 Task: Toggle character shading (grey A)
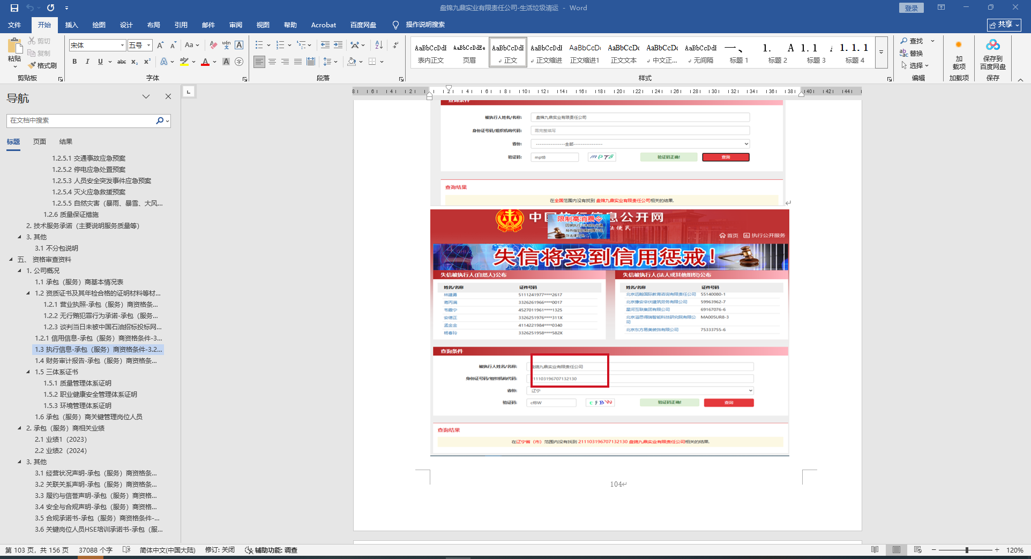[x=226, y=62]
